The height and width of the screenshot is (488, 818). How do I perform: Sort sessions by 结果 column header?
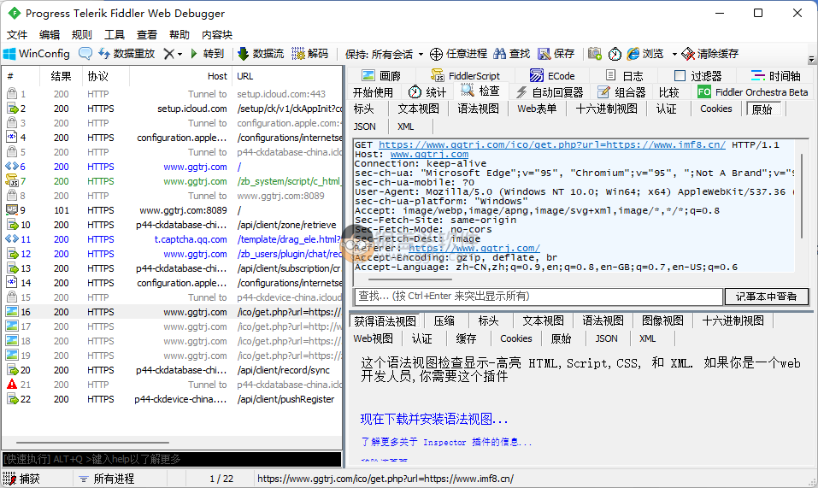[x=61, y=77]
